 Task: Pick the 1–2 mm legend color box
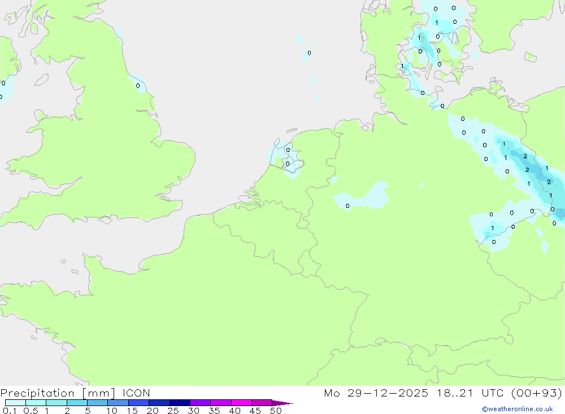(x=56, y=403)
